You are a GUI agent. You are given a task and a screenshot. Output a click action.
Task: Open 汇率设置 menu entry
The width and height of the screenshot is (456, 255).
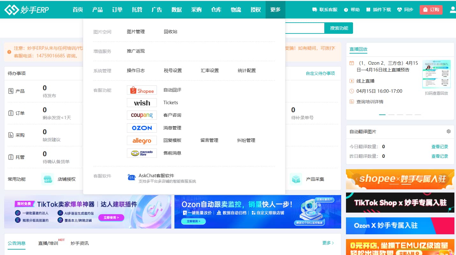click(x=210, y=70)
